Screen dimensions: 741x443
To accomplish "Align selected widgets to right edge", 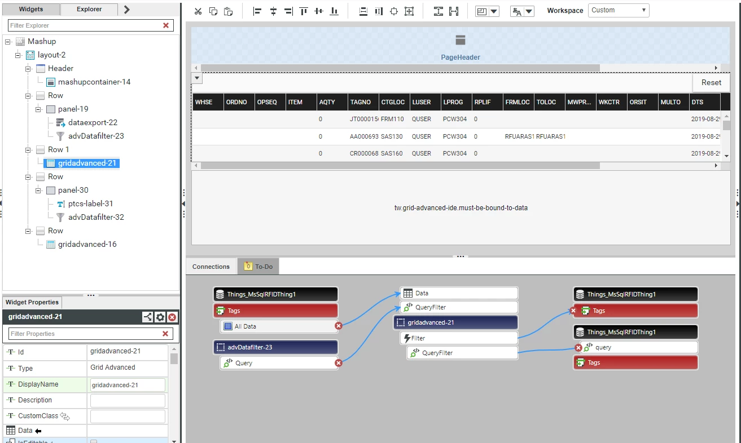I will pyautogui.click(x=288, y=11).
